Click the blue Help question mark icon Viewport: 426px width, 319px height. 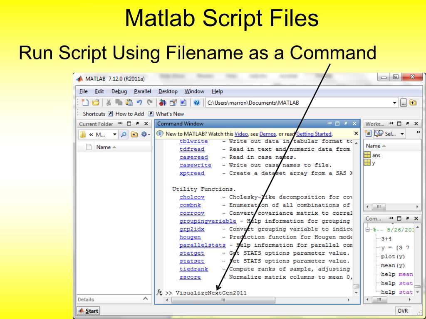[x=197, y=103]
